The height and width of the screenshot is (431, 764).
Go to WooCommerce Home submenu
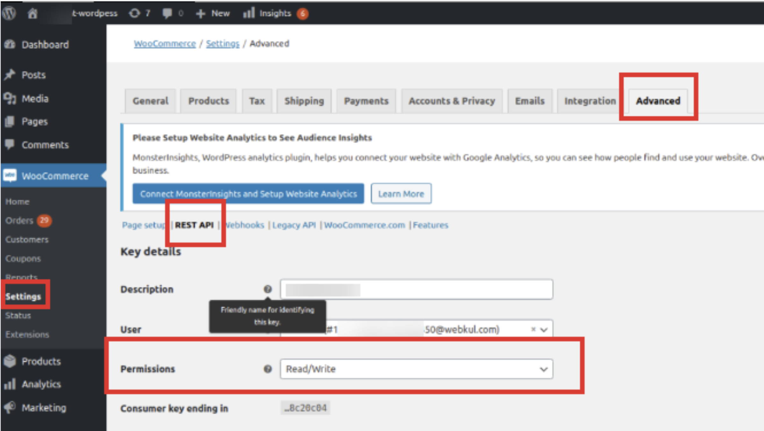click(17, 201)
